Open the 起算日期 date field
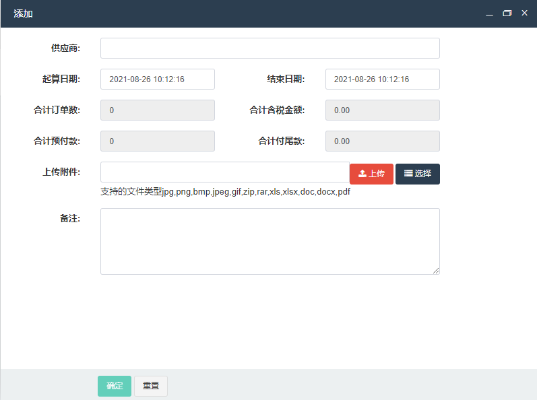The width and height of the screenshot is (537, 400). (158, 79)
